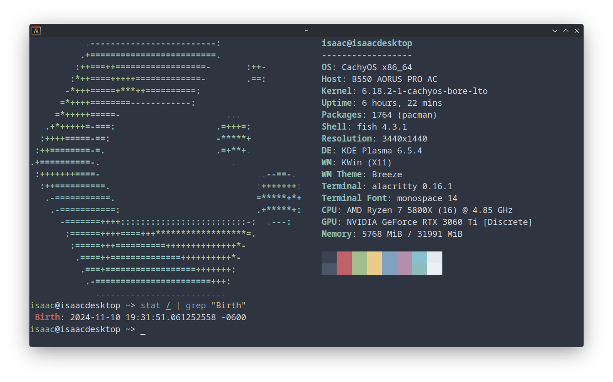The image size is (613, 382).
Task: Click the "Terminal Font" label
Action: [x=355, y=198]
